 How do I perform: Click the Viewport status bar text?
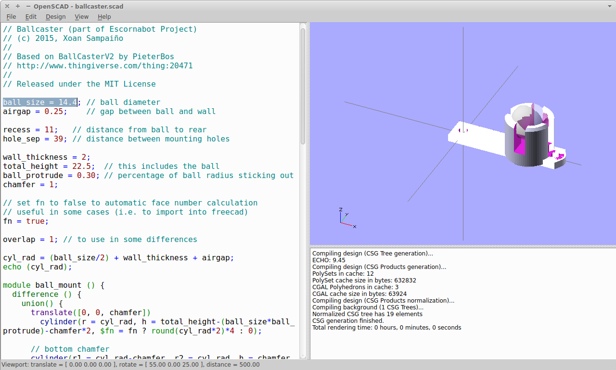click(x=130, y=364)
